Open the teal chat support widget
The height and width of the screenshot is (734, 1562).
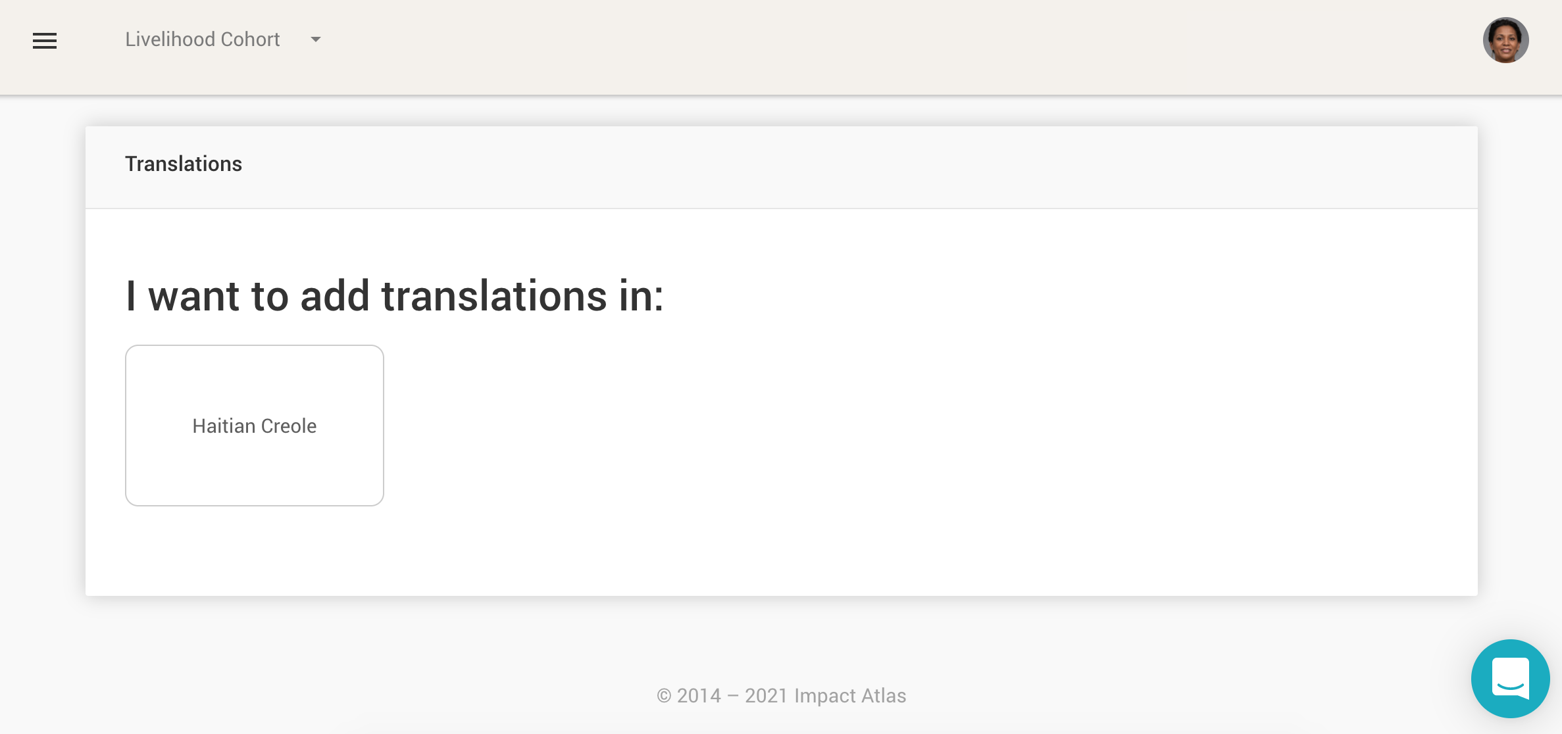coord(1510,678)
